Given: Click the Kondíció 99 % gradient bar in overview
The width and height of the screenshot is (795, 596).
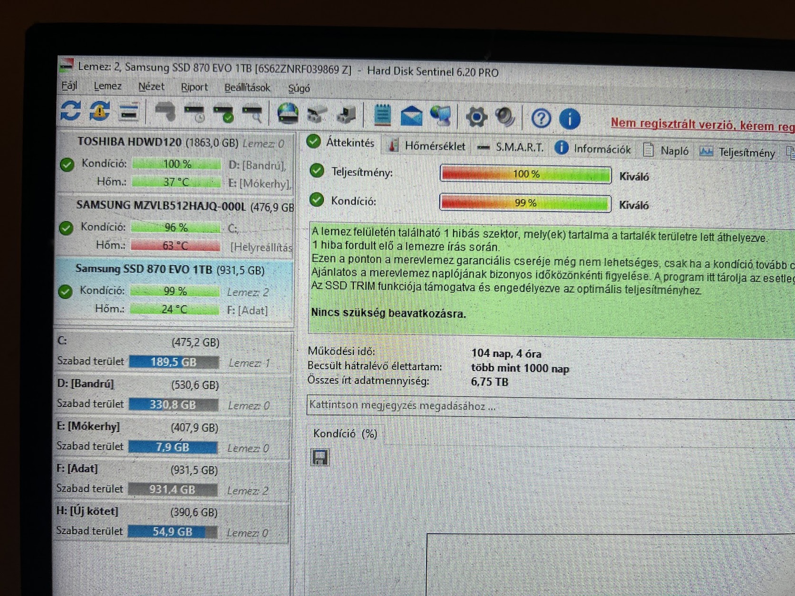Looking at the screenshot, I should [525, 203].
